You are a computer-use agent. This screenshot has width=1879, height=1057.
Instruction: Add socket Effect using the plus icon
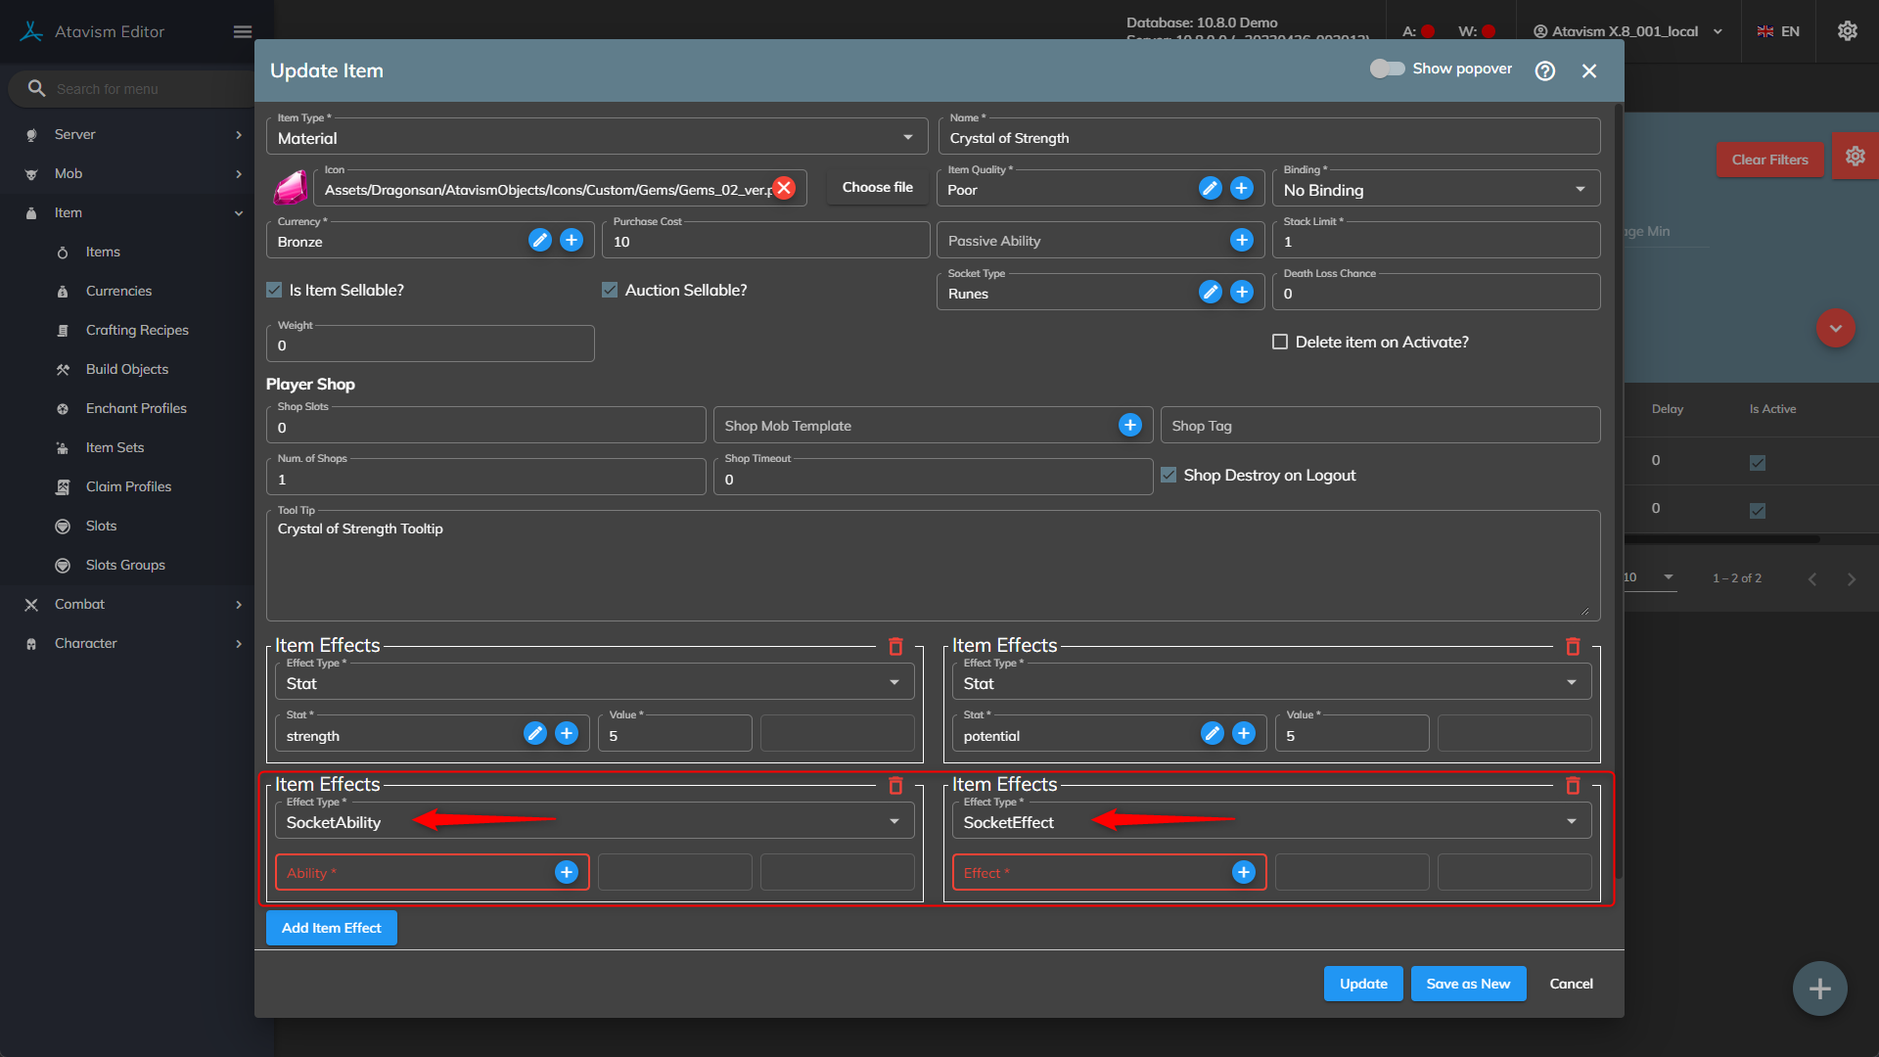click(x=1243, y=872)
